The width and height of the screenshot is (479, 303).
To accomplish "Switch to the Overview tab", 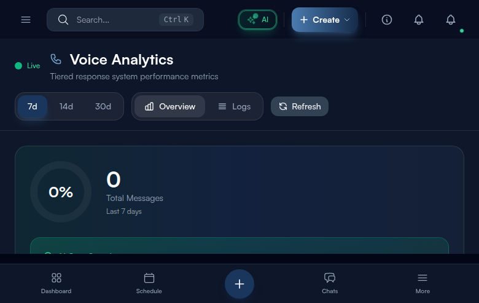I will click(x=170, y=106).
